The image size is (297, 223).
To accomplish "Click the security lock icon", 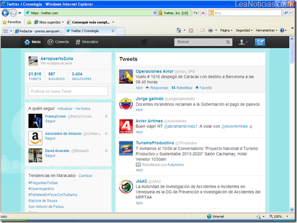I will point(160,13).
